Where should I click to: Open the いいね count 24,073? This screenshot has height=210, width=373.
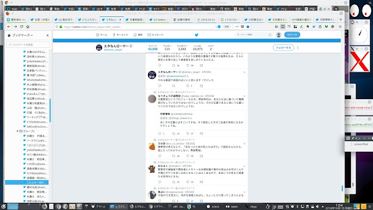click(198, 48)
